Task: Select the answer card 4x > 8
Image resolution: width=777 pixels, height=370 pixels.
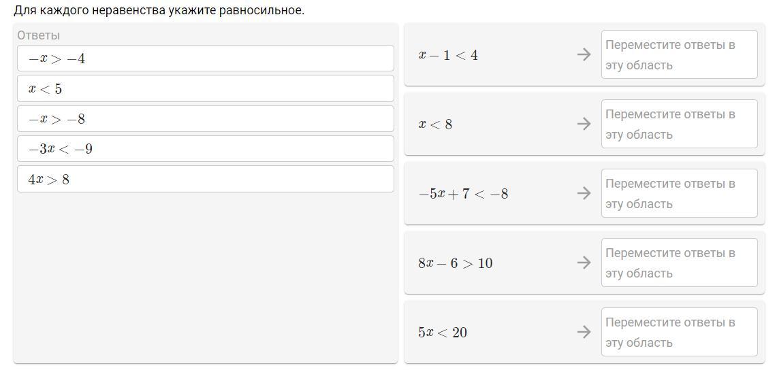Action: [x=206, y=179]
